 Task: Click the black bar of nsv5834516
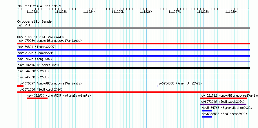pyautogui.click(x=133, y=68)
